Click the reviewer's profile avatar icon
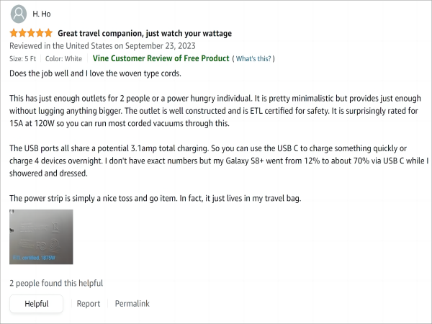This screenshot has width=432, height=324. [x=19, y=14]
